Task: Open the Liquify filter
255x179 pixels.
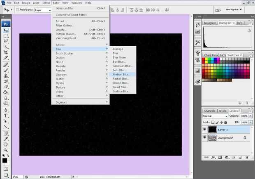Action: 80,30
